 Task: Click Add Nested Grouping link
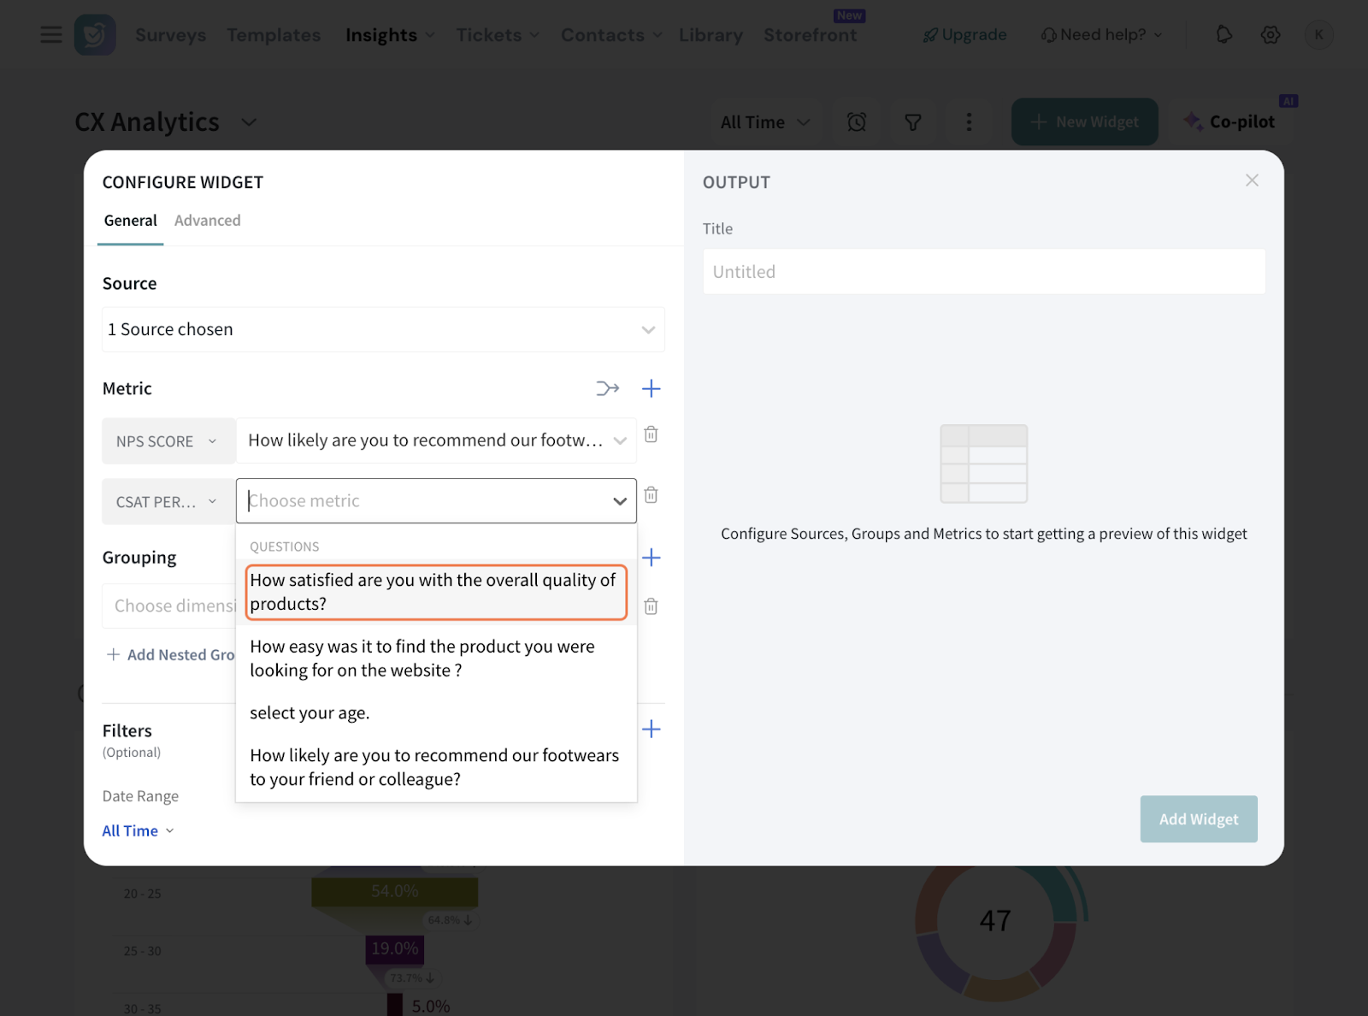[171, 655]
